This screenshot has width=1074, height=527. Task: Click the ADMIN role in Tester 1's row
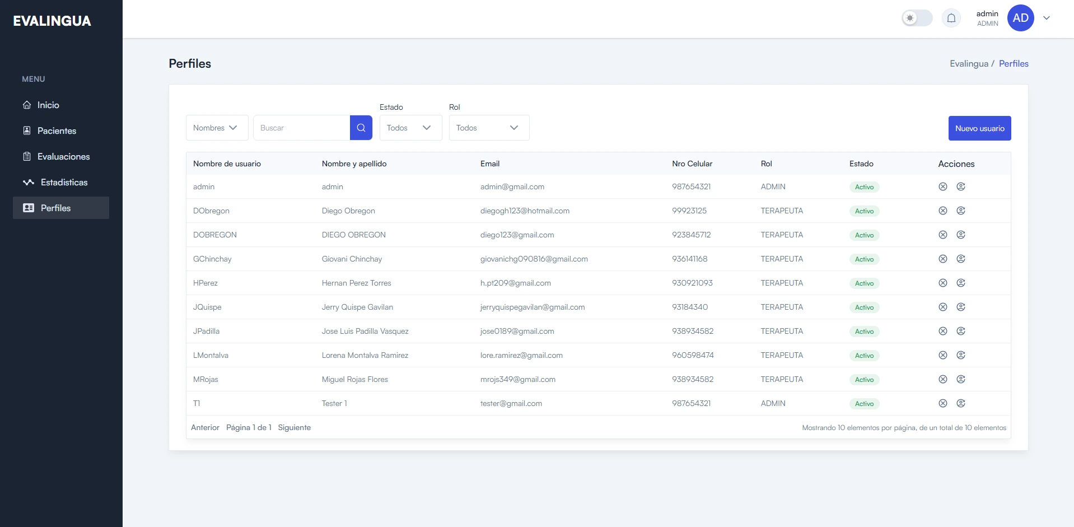pyautogui.click(x=773, y=403)
